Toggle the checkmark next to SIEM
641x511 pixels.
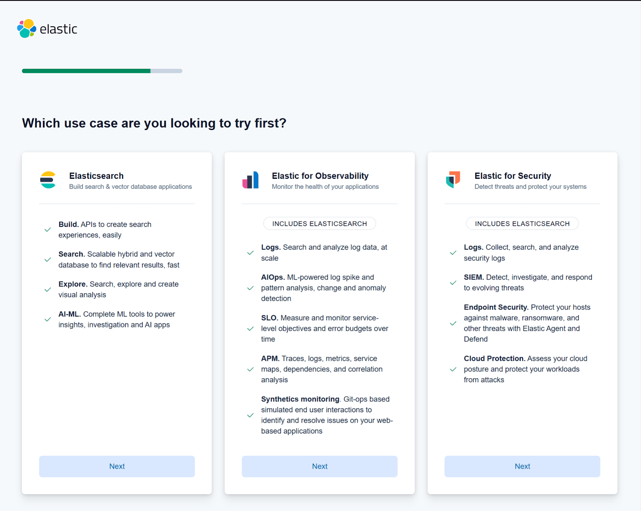(453, 283)
